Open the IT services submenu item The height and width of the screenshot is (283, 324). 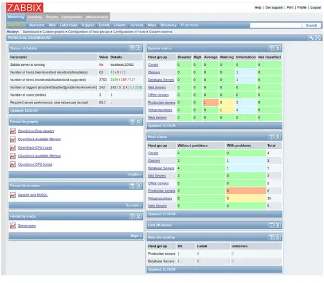189,25
